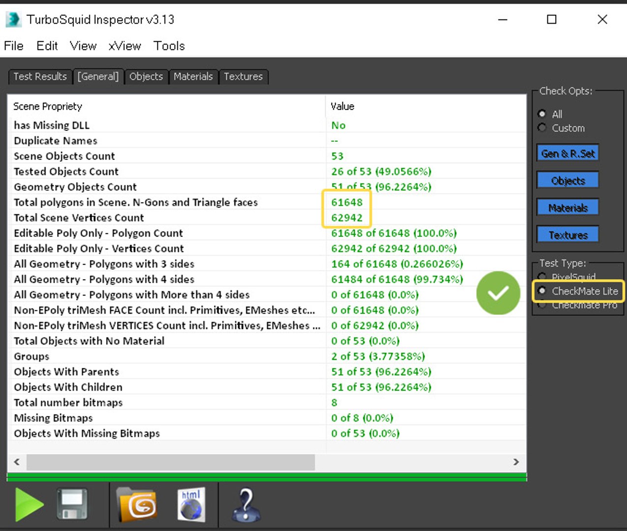Click the Value column header

pos(426,106)
